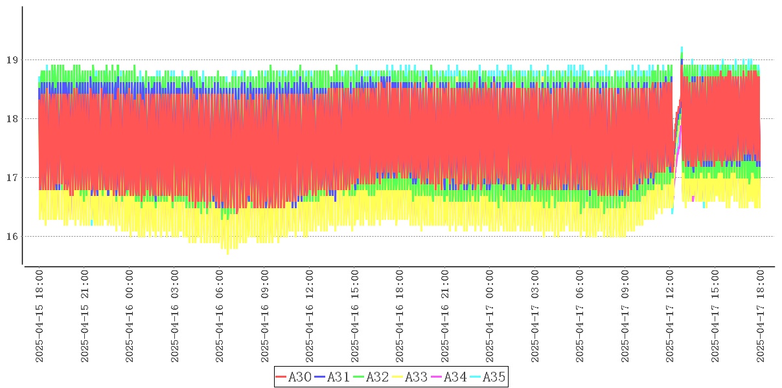The image size is (782, 388).
Task: Click the A35 cyan legend entry
Action: pos(488,376)
